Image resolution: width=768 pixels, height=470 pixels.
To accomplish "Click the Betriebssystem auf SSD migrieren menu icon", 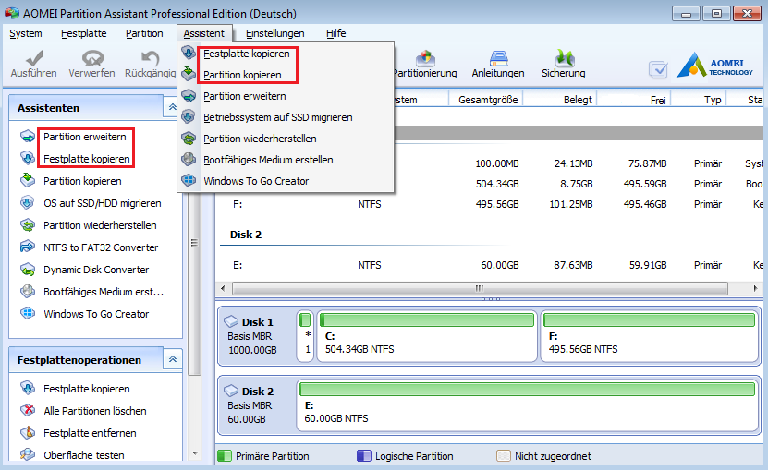I will (189, 116).
